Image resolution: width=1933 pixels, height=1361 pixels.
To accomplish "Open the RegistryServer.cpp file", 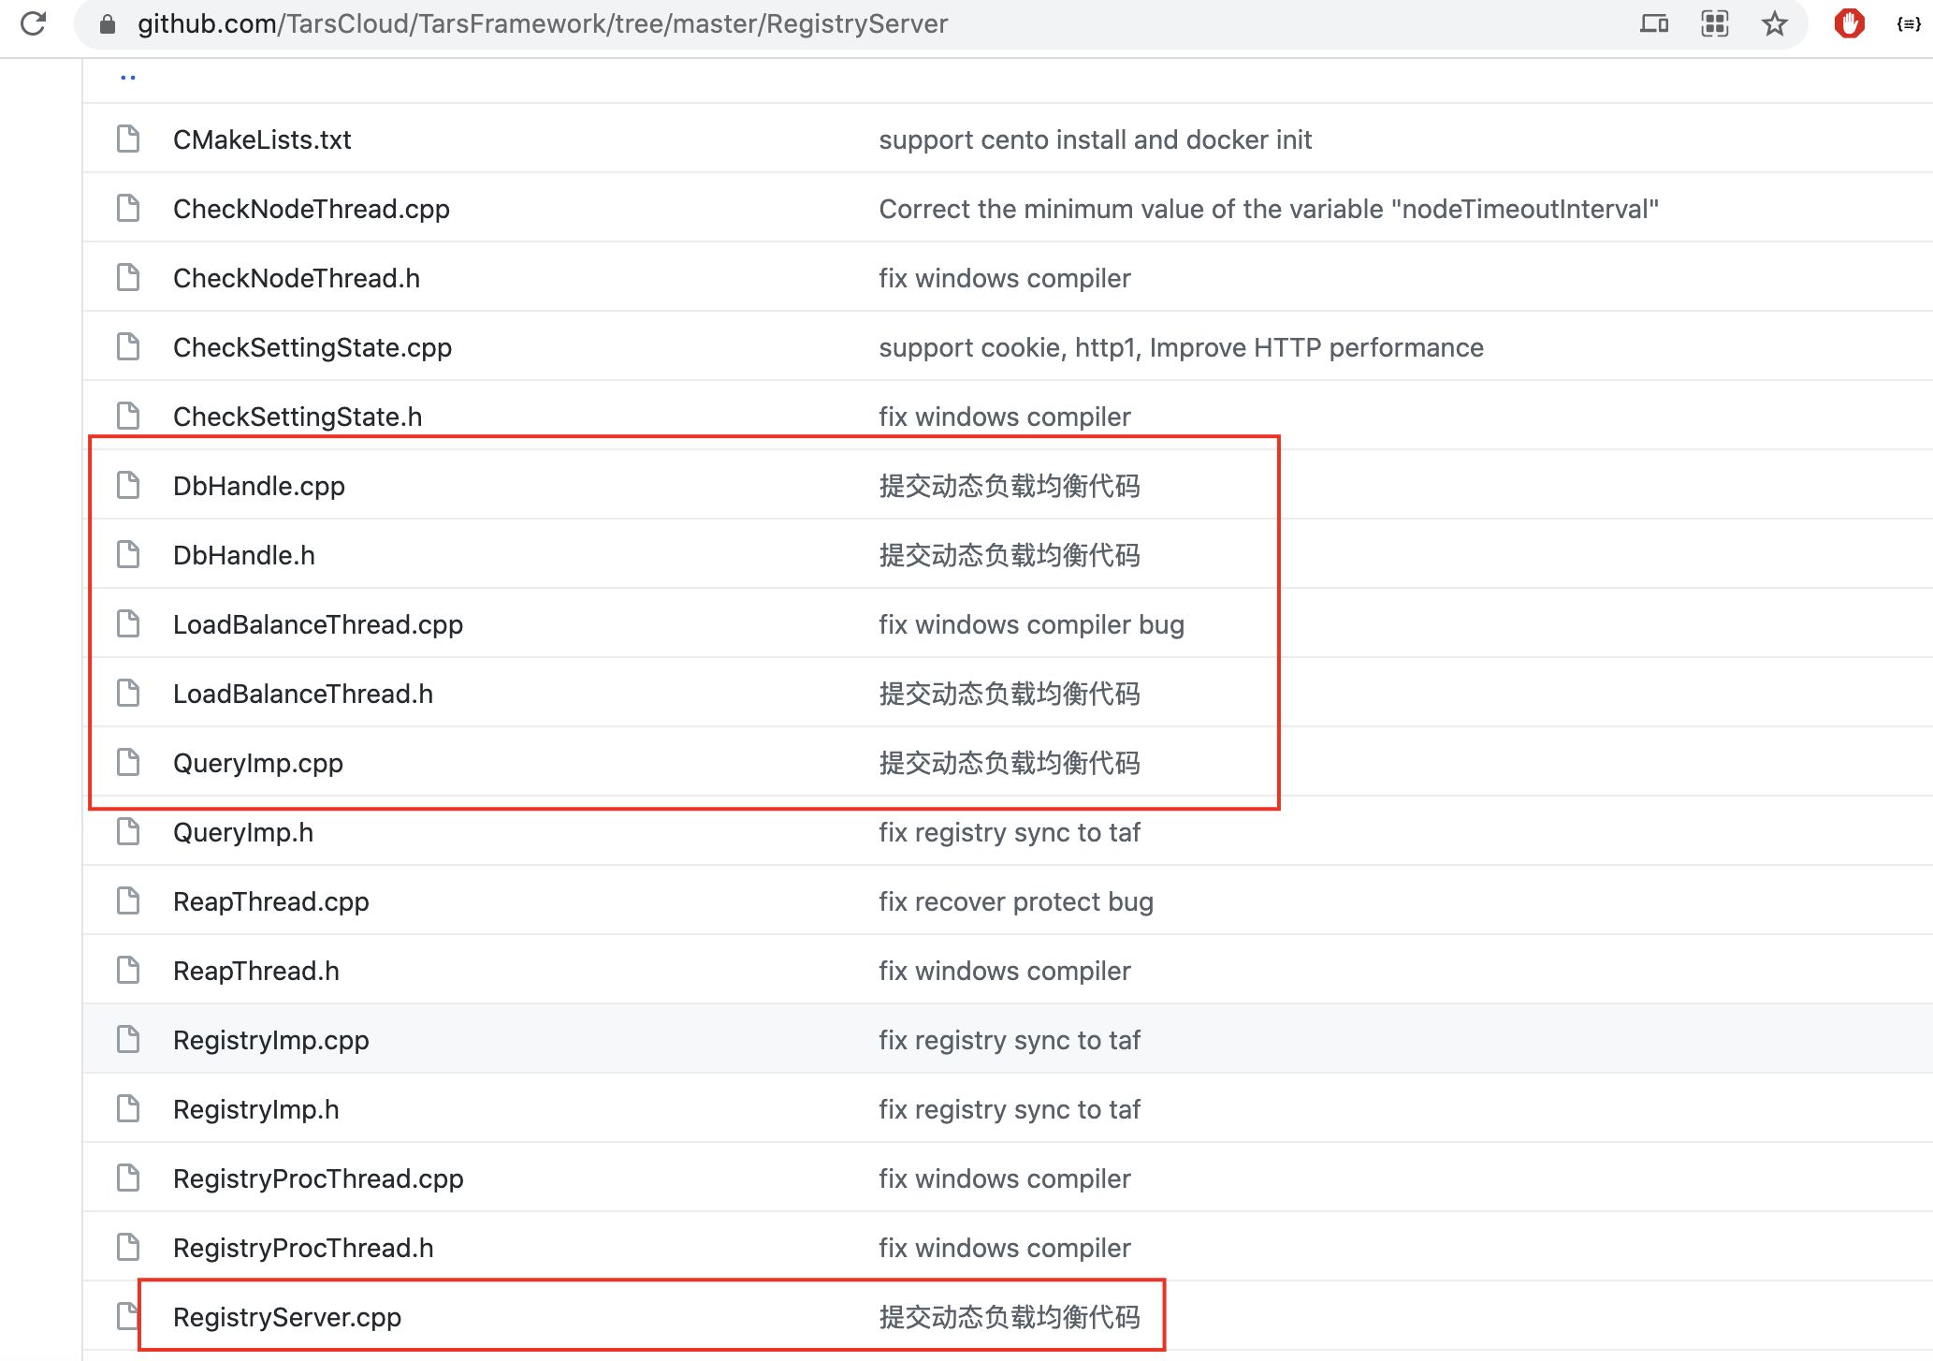I will point(287,1317).
